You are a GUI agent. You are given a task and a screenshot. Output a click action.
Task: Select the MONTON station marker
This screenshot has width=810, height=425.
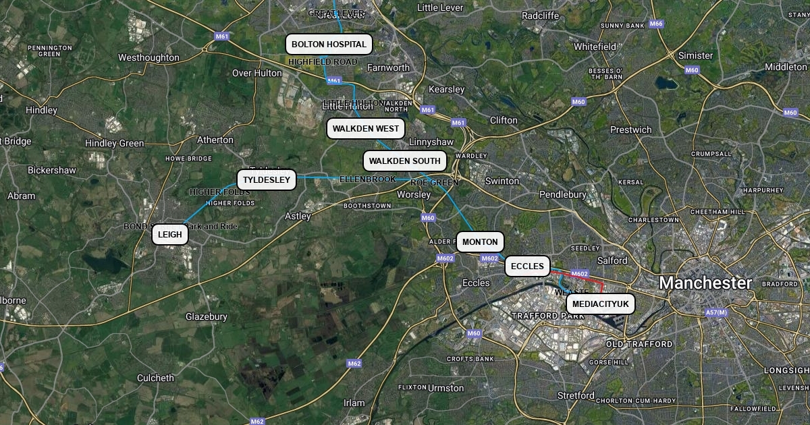(480, 242)
